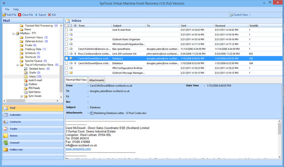Click the red Close File icon

pos(20,15)
